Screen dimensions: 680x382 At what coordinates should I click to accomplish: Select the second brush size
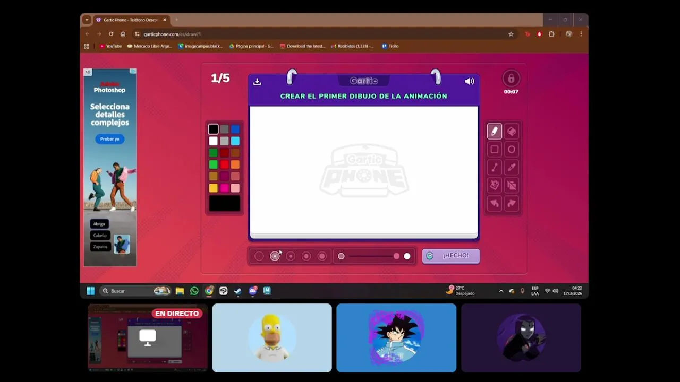tap(275, 256)
